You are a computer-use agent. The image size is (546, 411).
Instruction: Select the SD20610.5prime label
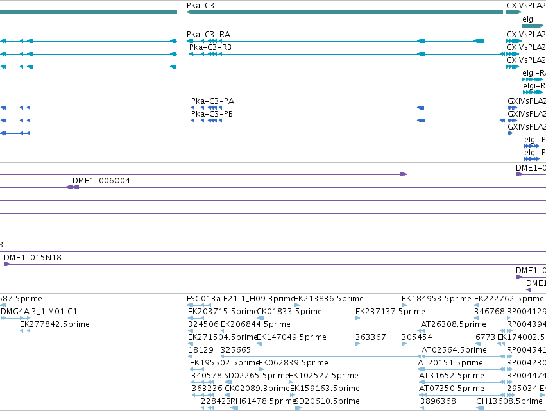coord(327,401)
